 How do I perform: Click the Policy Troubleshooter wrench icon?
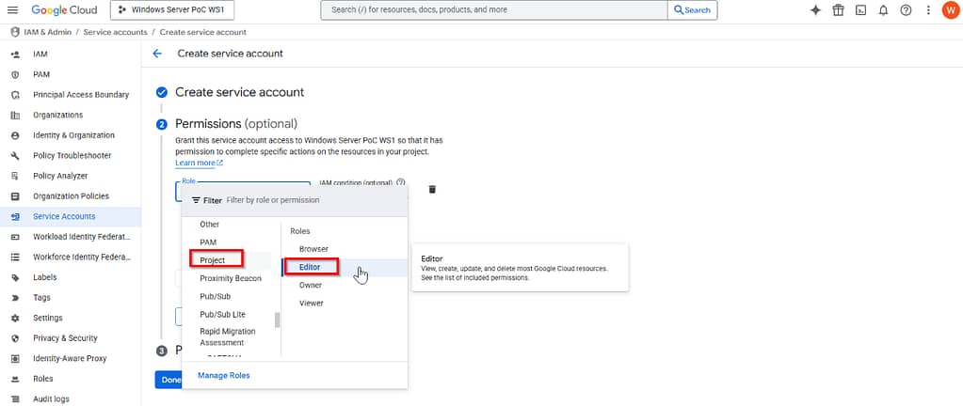point(15,155)
